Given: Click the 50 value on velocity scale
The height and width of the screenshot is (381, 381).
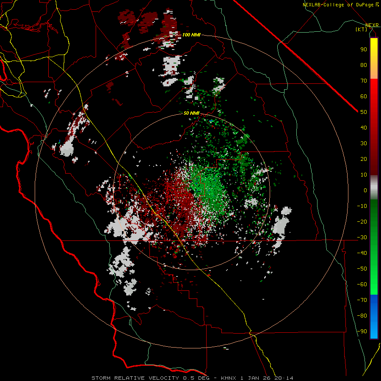Looking at the screenshot, I should [364, 112].
